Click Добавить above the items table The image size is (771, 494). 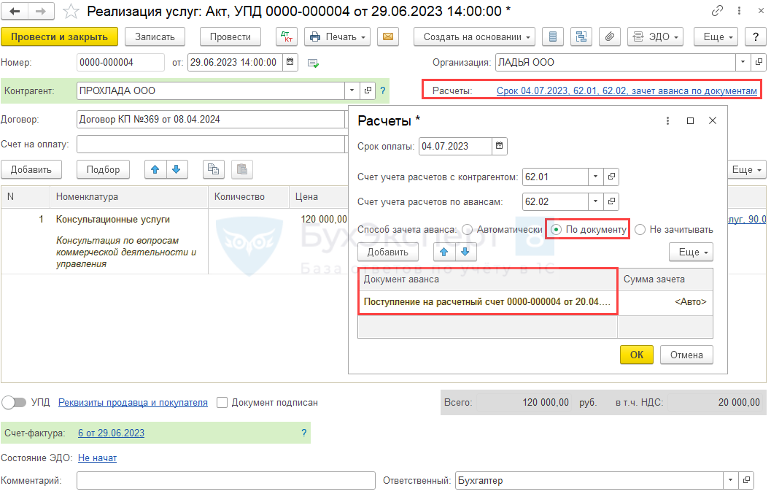point(31,170)
